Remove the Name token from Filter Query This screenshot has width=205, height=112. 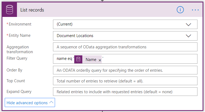100,60
